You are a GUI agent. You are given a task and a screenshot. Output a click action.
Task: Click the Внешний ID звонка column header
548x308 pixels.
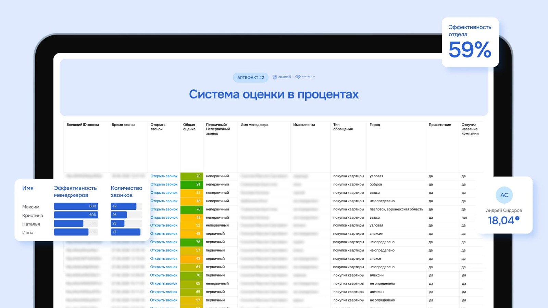click(x=83, y=125)
